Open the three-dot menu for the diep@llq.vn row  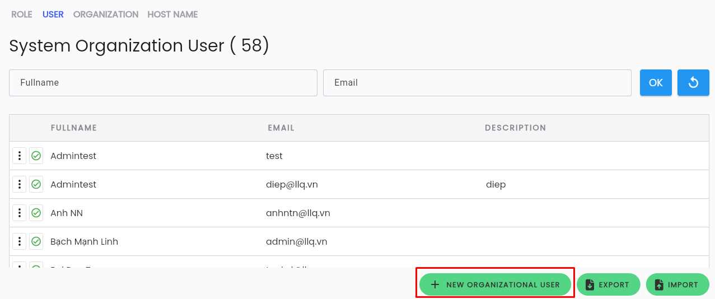tap(20, 184)
